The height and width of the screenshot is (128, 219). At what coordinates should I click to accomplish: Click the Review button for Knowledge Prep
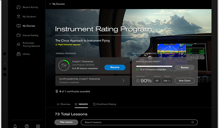pos(185,67)
